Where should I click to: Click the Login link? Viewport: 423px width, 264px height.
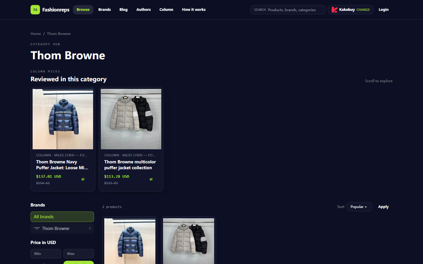tap(384, 10)
